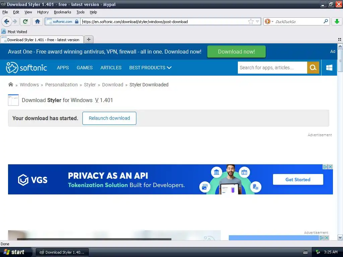Open the Personalization breadcrumb link
This screenshot has height=257, width=343.
(x=61, y=85)
